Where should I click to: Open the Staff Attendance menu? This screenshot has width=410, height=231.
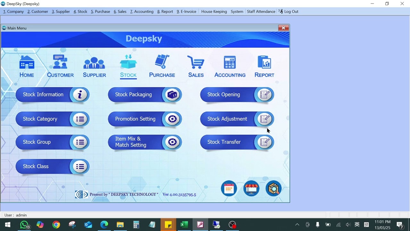tap(261, 12)
